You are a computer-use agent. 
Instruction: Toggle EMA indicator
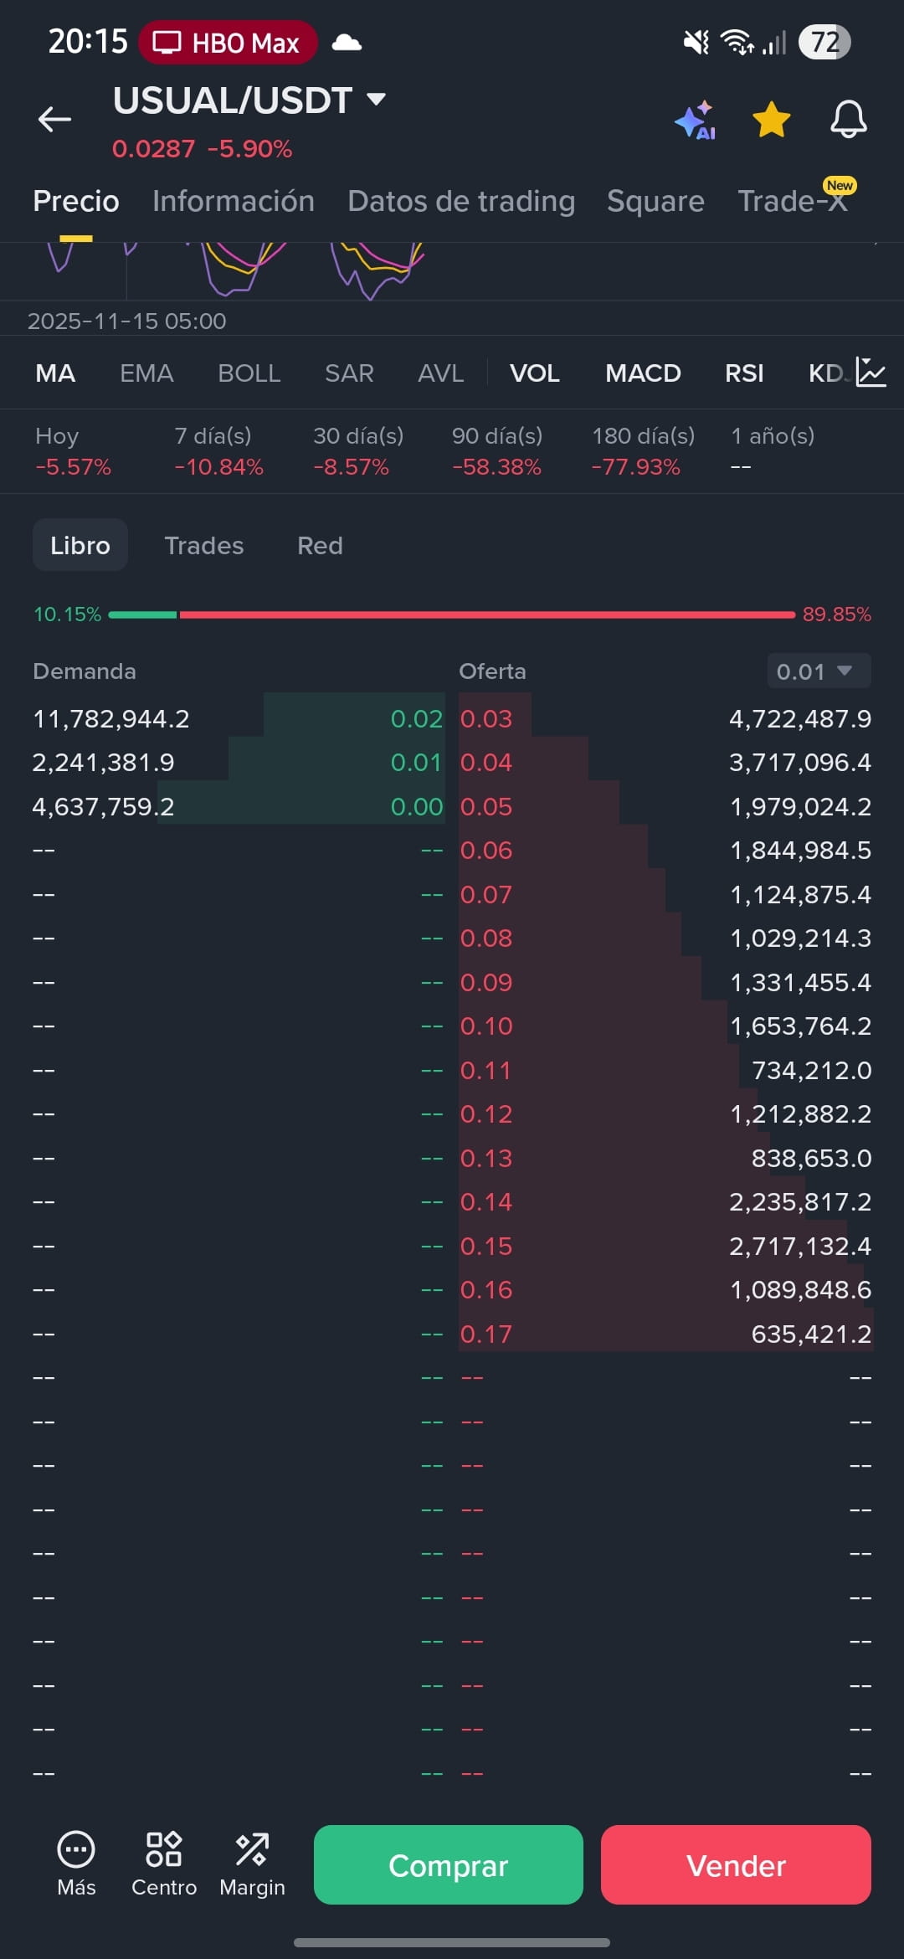click(146, 373)
